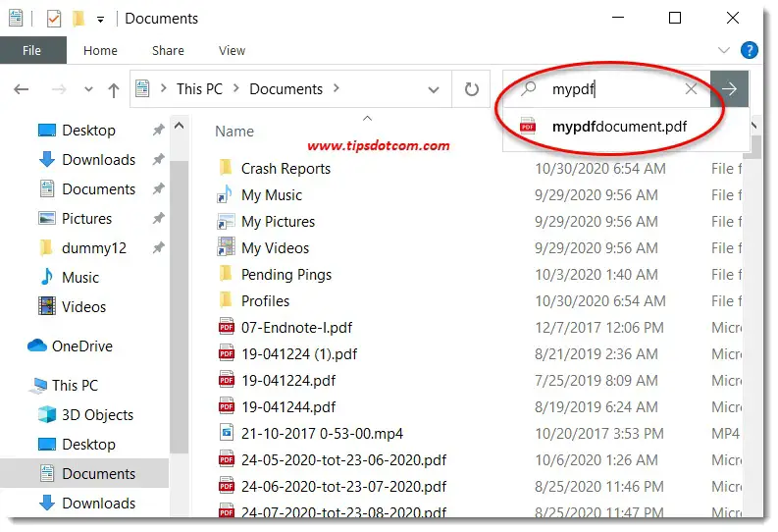Select the My Music shortcut folder
This screenshot has height=532, width=778.
(272, 195)
